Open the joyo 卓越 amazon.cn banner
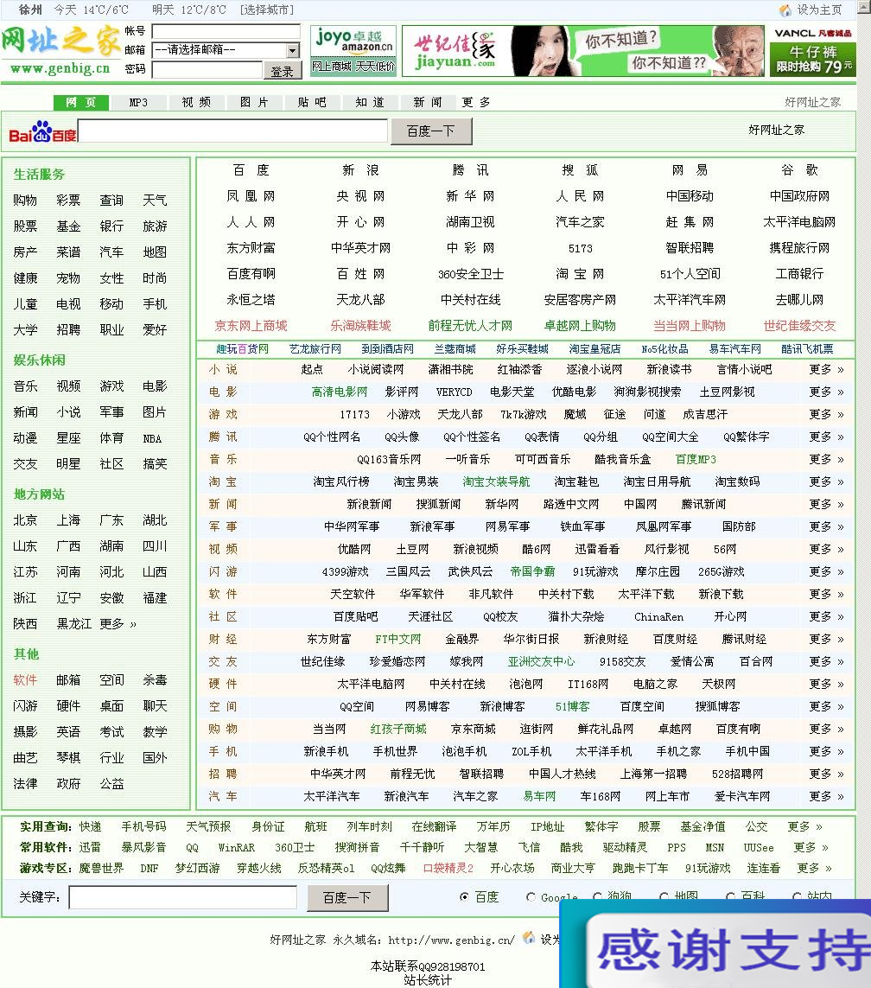This screenshot has width=871, height=988. (353, 50)
